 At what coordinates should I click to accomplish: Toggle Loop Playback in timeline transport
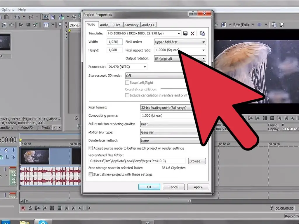pos(30,208)
